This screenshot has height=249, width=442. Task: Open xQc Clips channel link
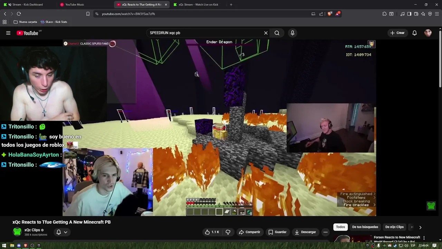click(32, 230)
